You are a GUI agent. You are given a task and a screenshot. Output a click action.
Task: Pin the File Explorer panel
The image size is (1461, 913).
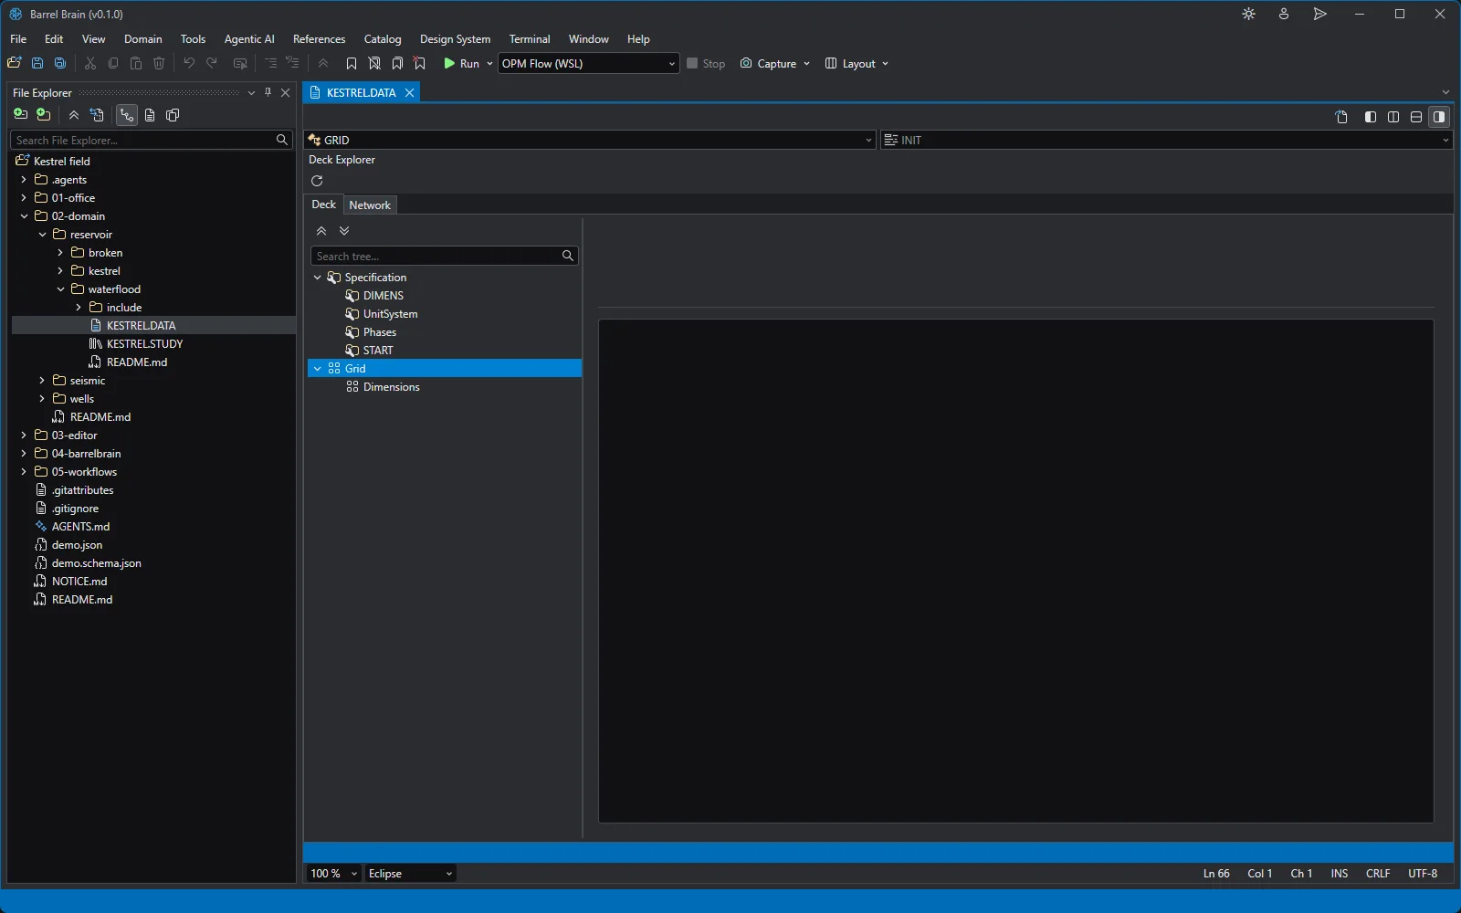(x=268, y=92)
